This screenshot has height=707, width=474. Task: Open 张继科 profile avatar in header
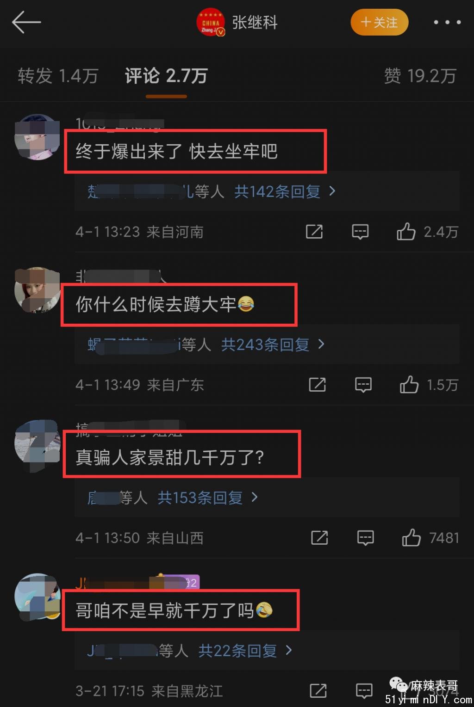point(211,22)
